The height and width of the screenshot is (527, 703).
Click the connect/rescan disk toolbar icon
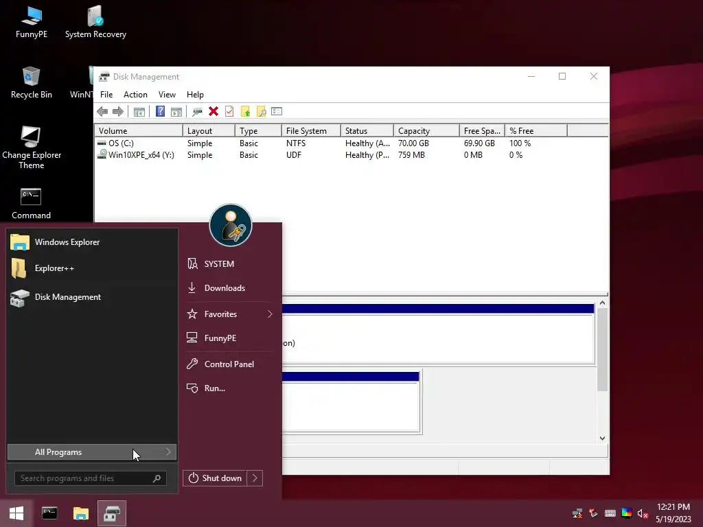tap(197, 112)
